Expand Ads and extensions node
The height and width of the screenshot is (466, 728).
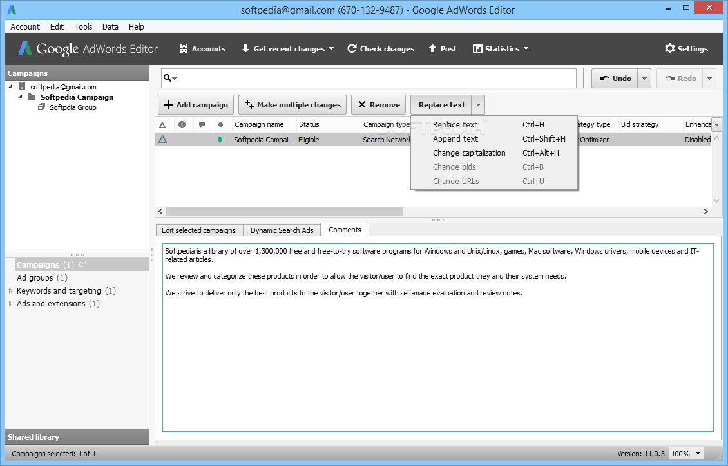(11, 304)
